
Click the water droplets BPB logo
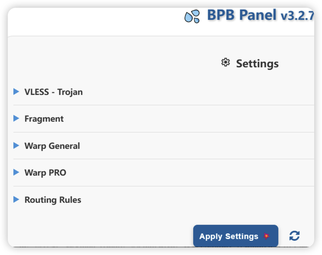coord(192,16)
